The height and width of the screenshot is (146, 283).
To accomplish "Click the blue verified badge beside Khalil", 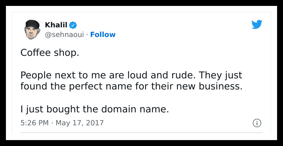I will point(73,25).
